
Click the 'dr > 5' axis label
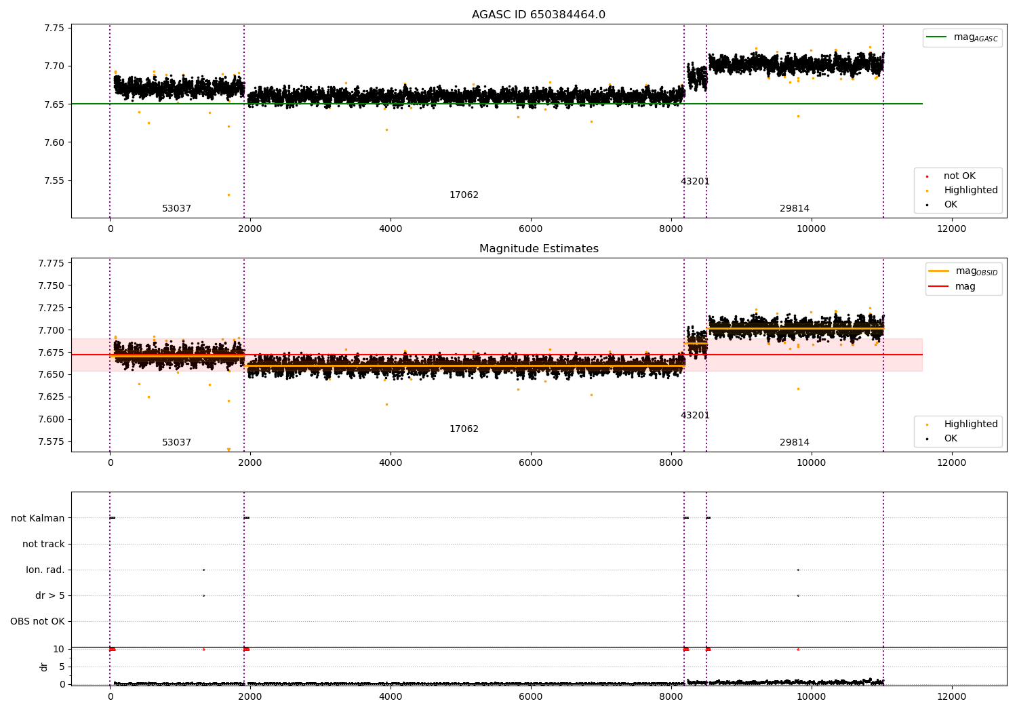[x=50, y=596]
